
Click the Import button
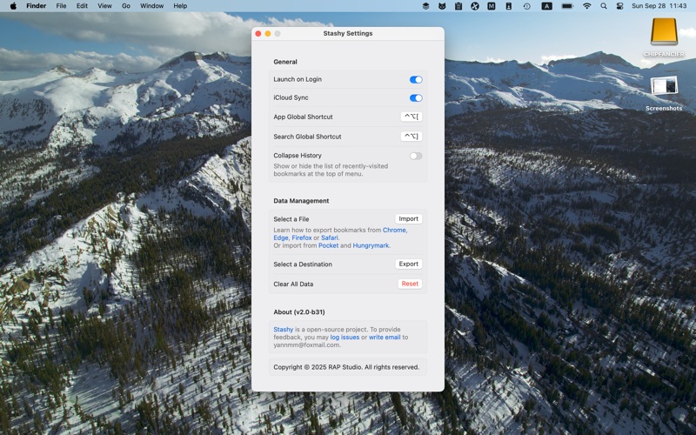coord(408,219)
